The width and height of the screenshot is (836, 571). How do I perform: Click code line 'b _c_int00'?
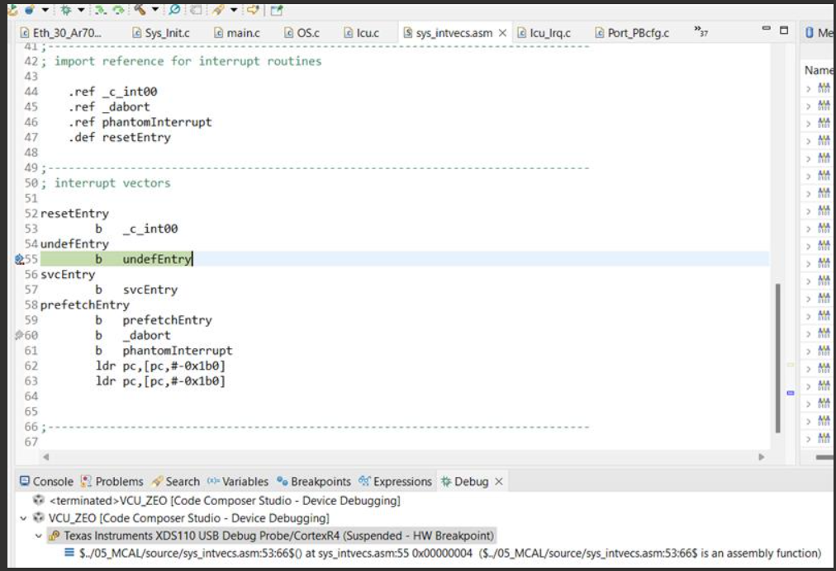pyautogui.click(x=136, y=229)
